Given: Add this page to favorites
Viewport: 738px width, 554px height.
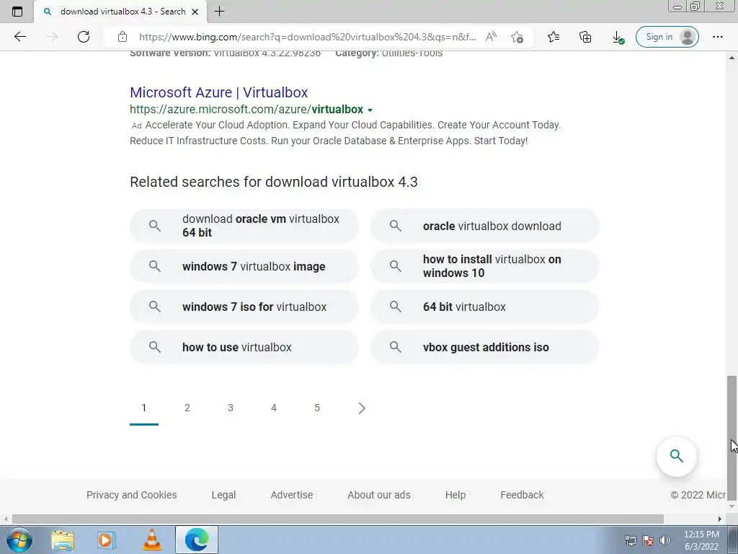Looking at the screenshot, I should 517,37.
